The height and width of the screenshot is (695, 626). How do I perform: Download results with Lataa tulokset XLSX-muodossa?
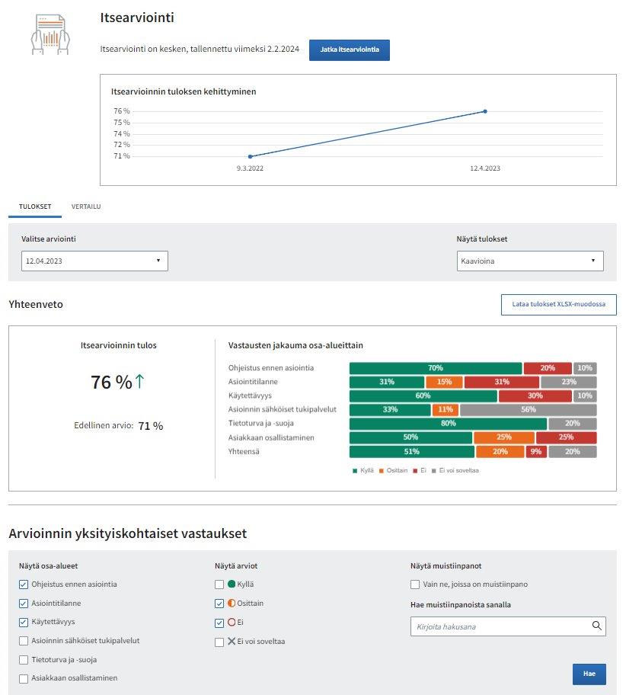pyautogui.click(x=558, y=305)
